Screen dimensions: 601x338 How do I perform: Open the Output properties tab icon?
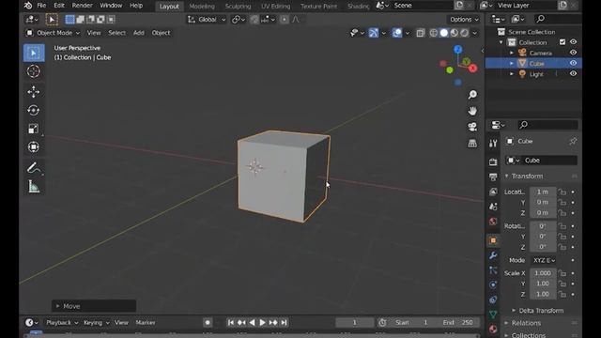pos(493,177)
